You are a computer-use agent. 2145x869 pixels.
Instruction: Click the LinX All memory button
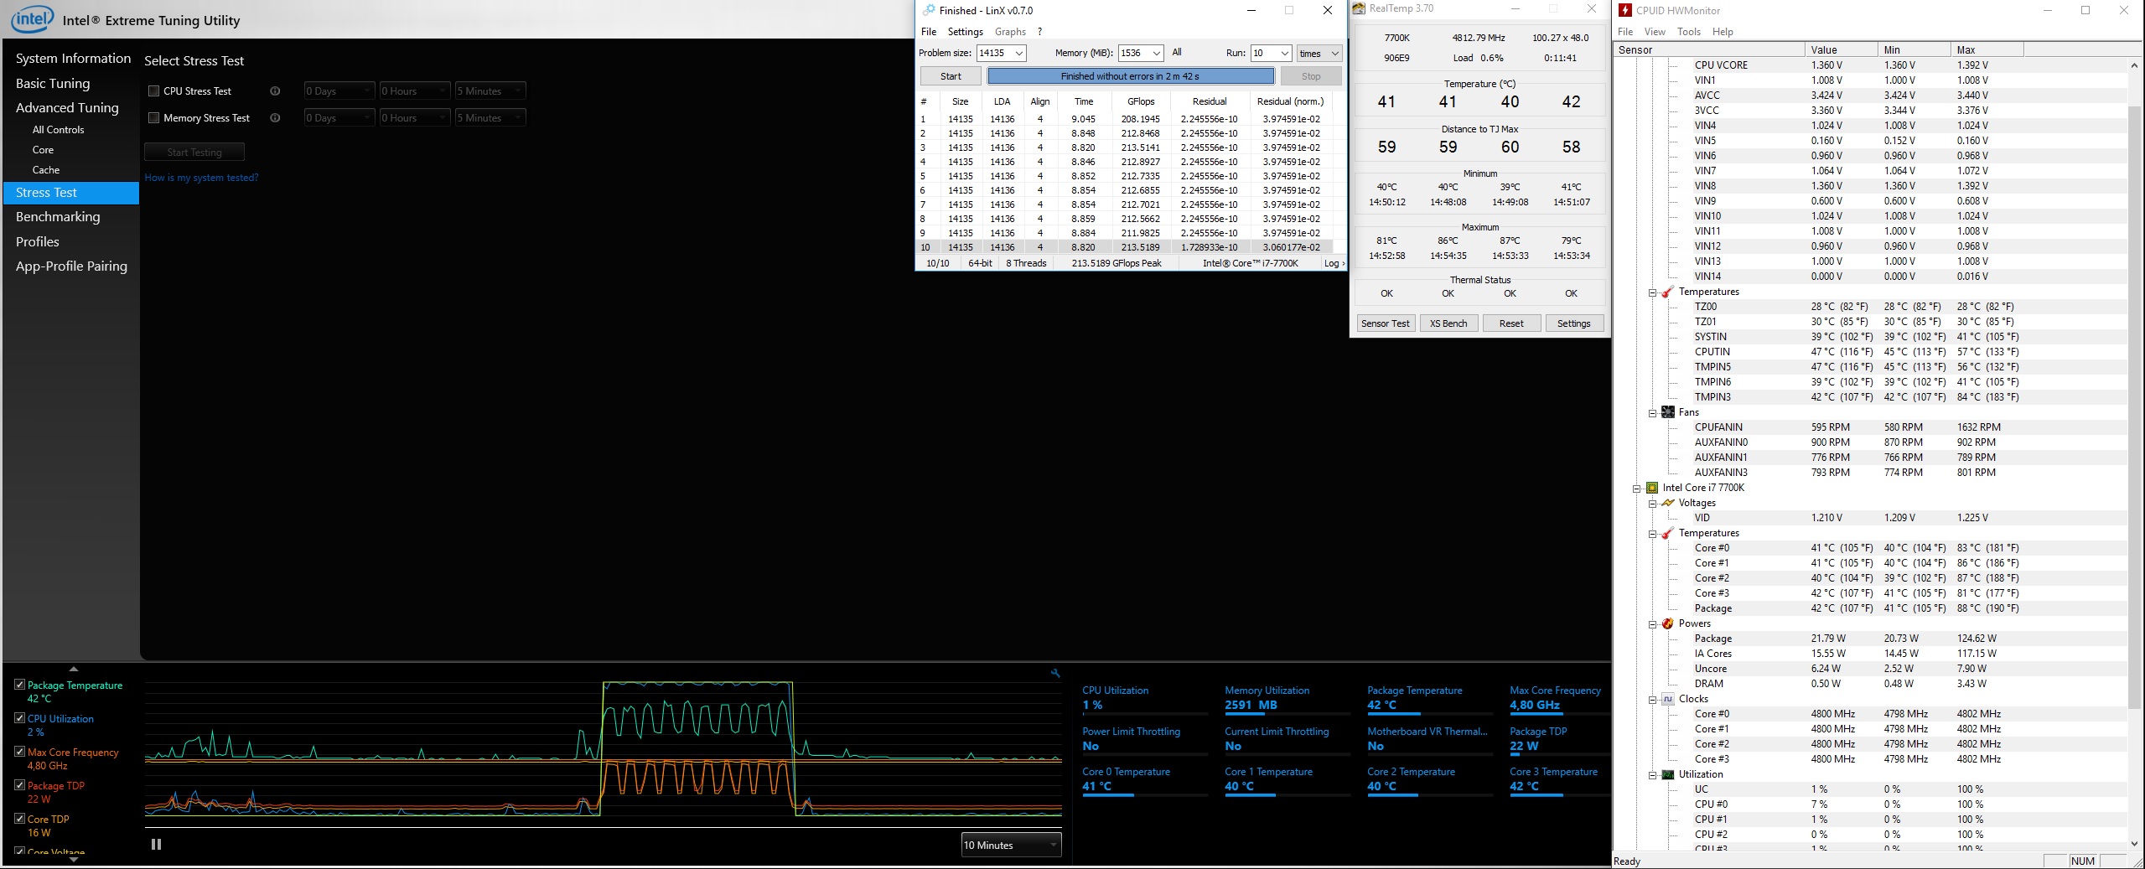pyautogui.click(x=1177, y=53)
